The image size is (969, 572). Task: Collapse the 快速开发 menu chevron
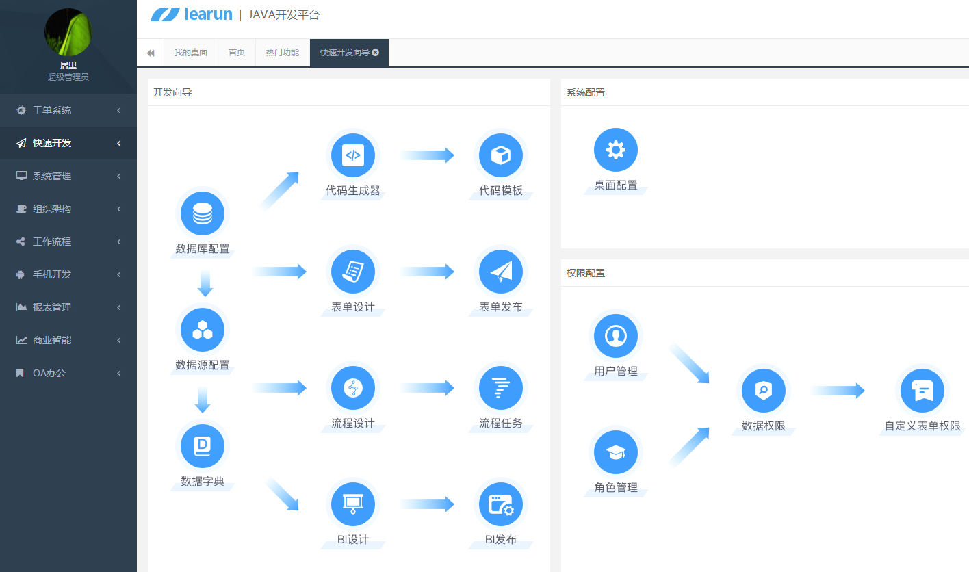pyautogui.click(x=119, y=143)
